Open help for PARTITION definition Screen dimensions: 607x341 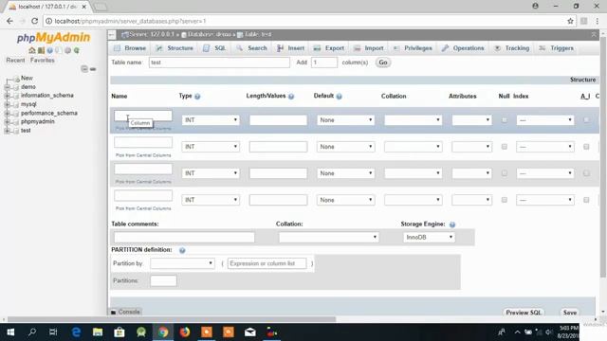(182, 250)
